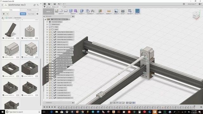Screen dimensions: 203x114
Task: Hide the NEMA 23 Long v1:1 lightbulb
Action: coord(50,42)
